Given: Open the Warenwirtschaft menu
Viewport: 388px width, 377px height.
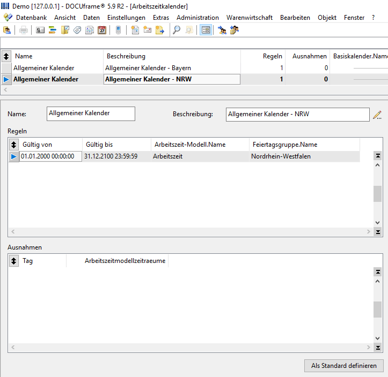Looking at the screenshot, I should (250, 18).
